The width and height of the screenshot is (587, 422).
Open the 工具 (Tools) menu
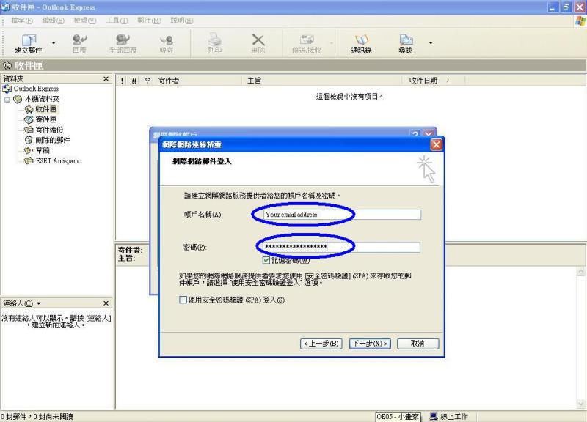pos(117,20)
